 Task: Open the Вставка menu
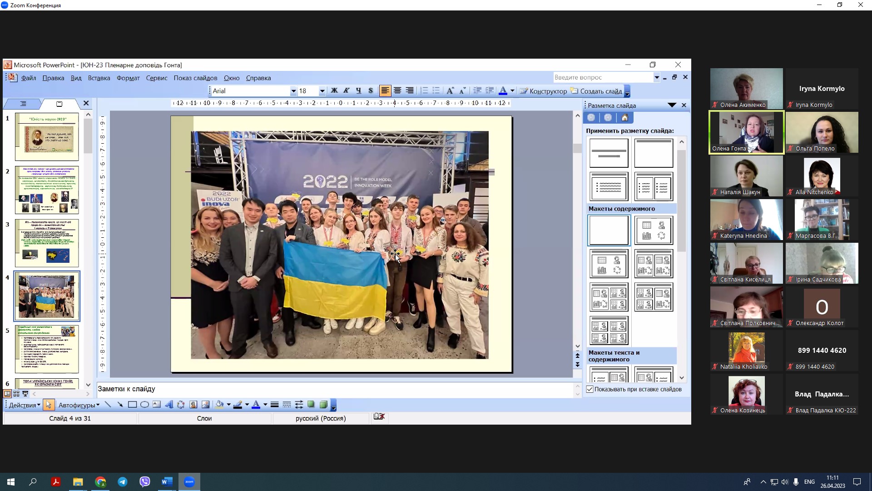coord(99,78)
